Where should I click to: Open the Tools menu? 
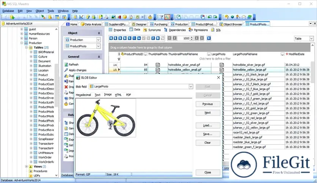(x=51, y=11)
